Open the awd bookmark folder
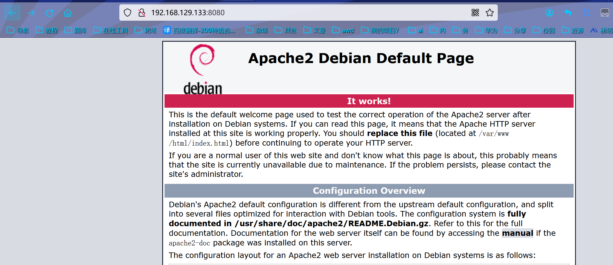The image size is (613, 265). [x=343, y=30]
